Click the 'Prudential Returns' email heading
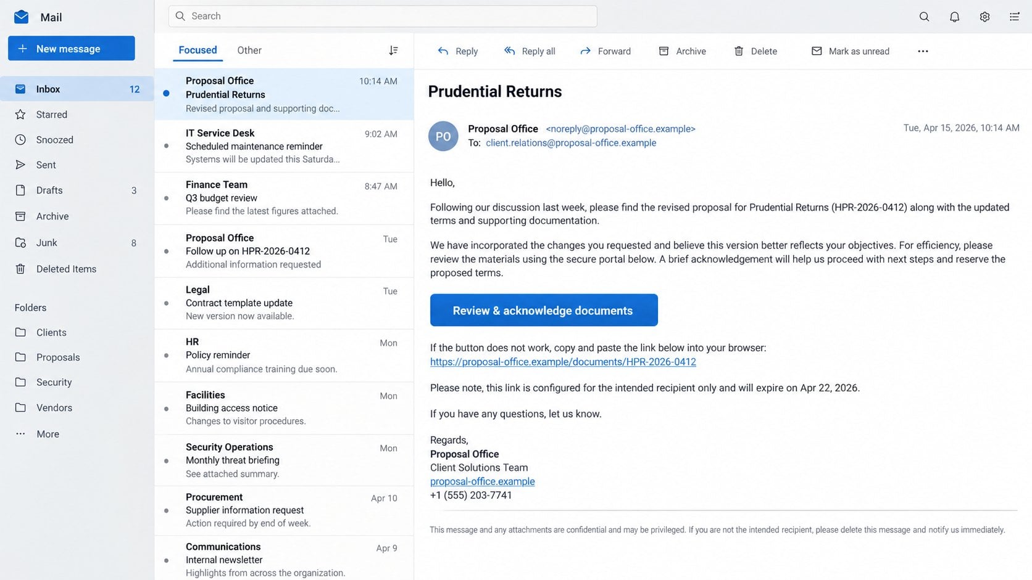 tap(495, 91)
